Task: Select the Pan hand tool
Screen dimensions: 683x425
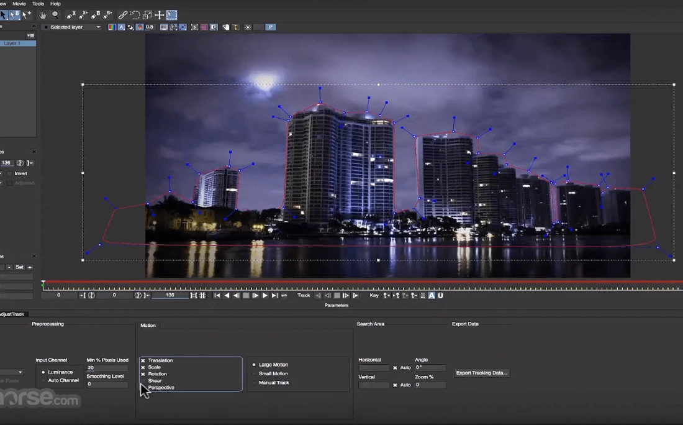Action: coord(42,15)
